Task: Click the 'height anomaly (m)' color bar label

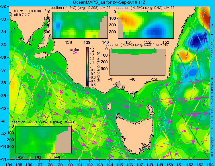Action: 98,67
